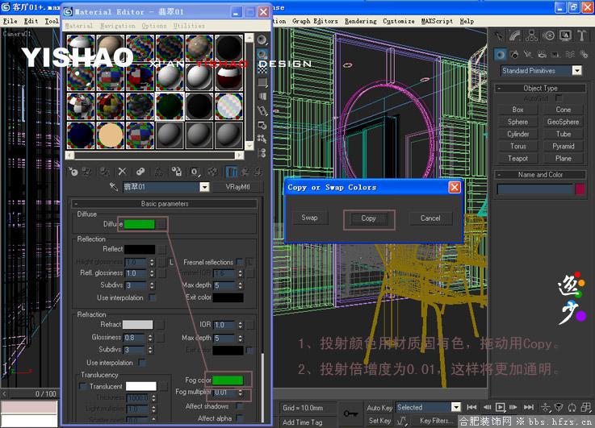
Task: Click the Copy button in dialog
Action: (368, 218)
